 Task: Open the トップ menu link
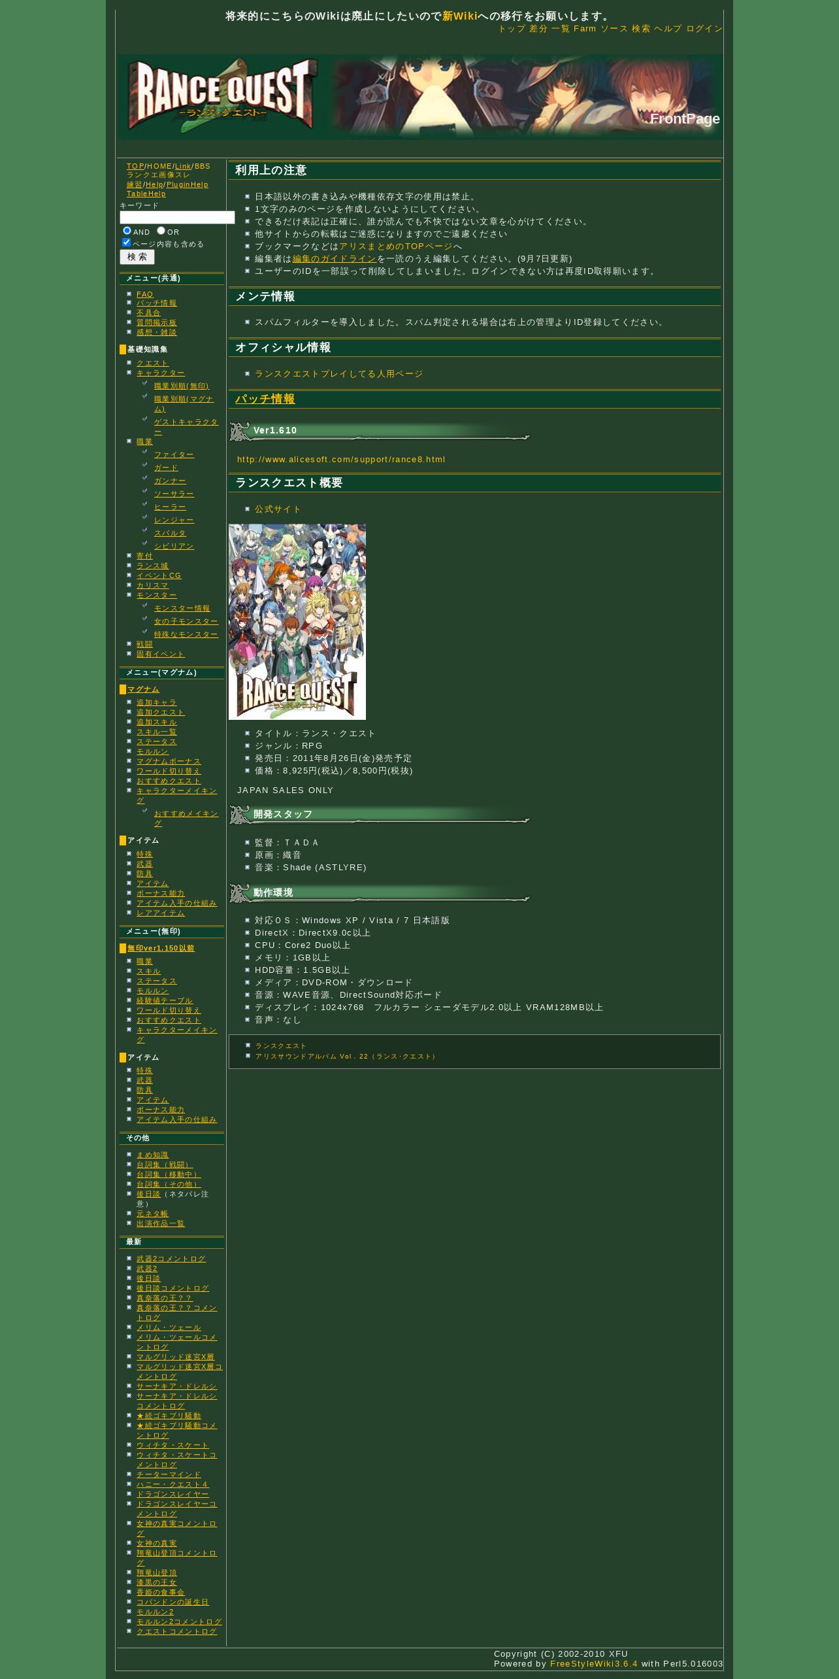click(x=512, y=29)
